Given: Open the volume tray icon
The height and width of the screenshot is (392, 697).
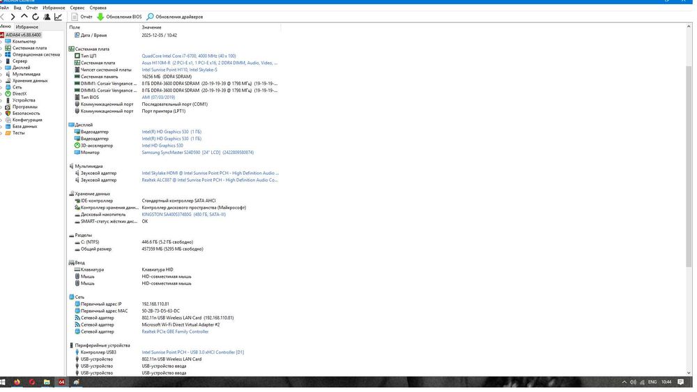Looking at the screenshot, I should pos(633,382).
